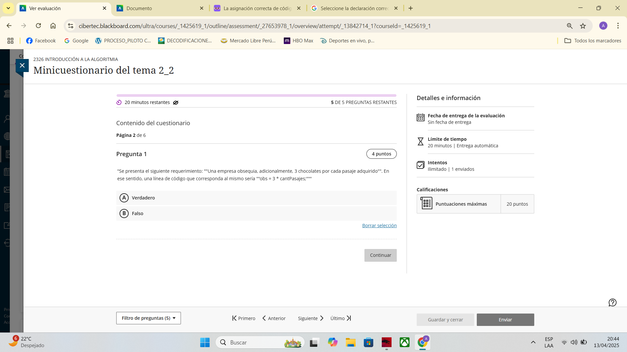This screenshot has width=627, height=352.
Task: Open the organizations globe icon in sidebar
Action: click(7, 136)
